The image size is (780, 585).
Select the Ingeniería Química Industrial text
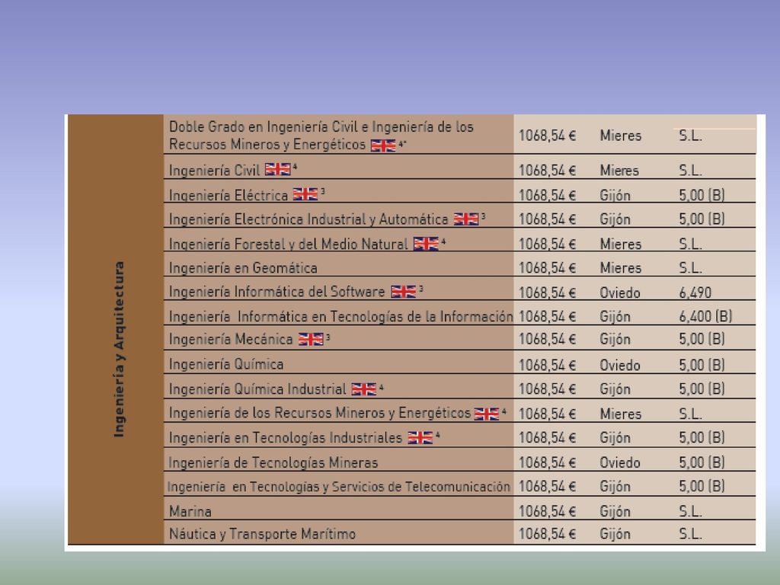click(257, 389)
